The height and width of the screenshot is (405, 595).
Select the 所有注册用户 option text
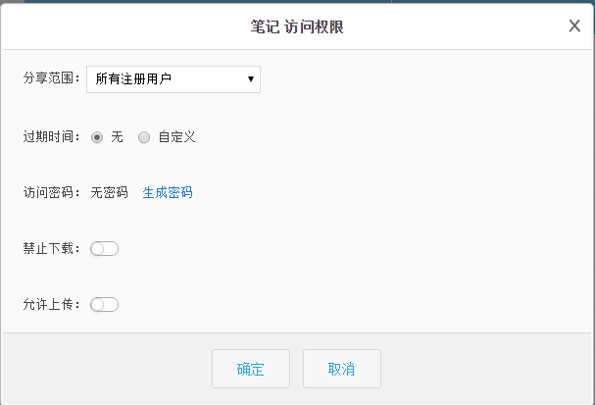pos(134,78)
